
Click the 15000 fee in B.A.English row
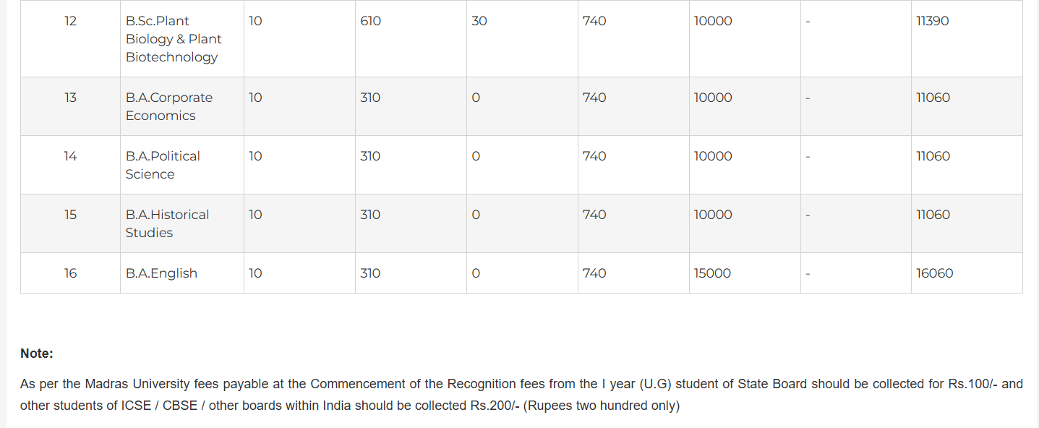[712, 273]
